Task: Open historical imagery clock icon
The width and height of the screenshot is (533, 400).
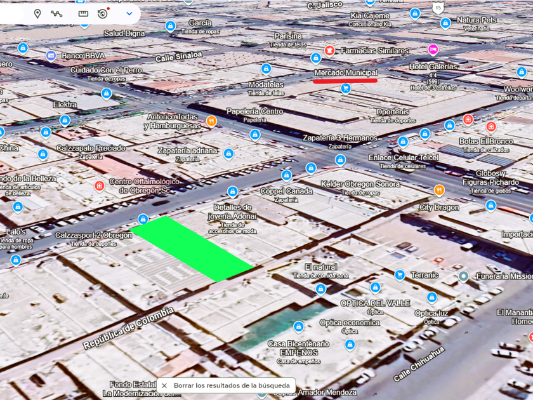Action: coord(102,13)
